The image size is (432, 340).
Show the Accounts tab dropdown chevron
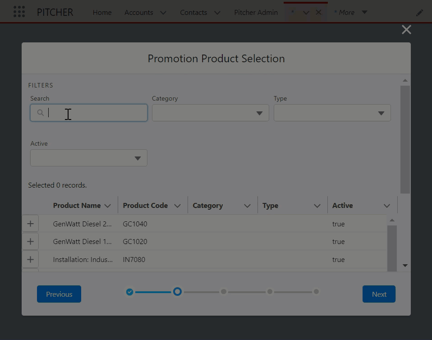tap(163, 13)
